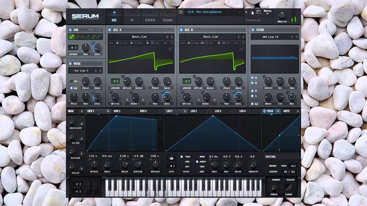
Task: Open the MG Low 12 filter type selector
Action: 270,37
